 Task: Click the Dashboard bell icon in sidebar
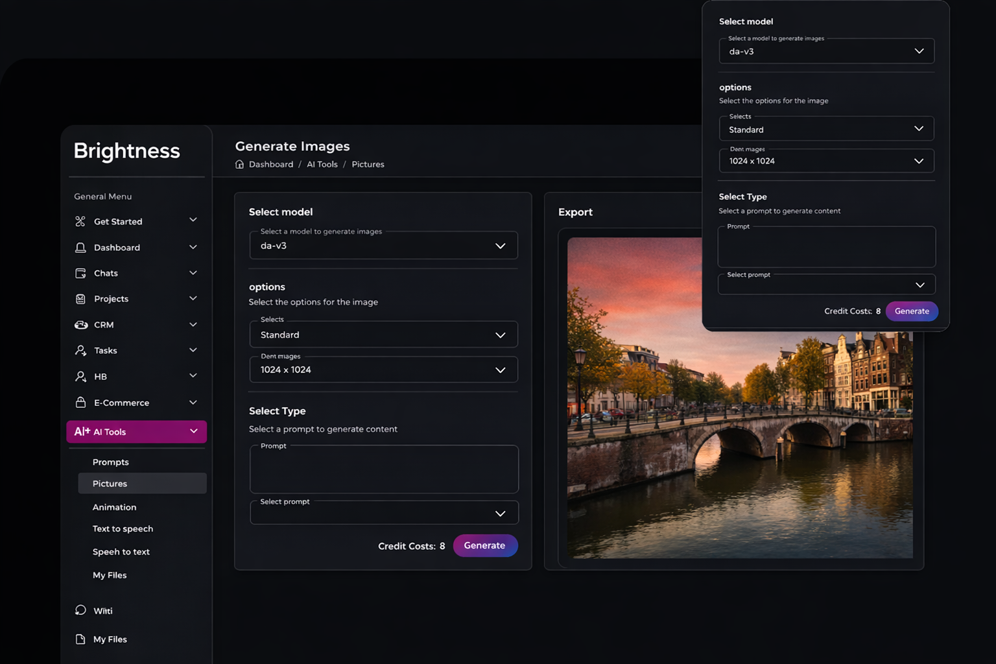80,248
